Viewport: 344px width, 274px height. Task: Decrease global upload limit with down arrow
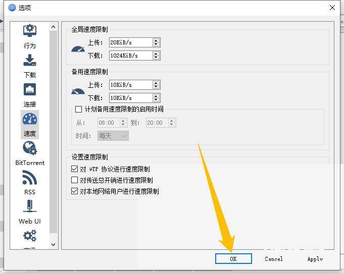156,44
